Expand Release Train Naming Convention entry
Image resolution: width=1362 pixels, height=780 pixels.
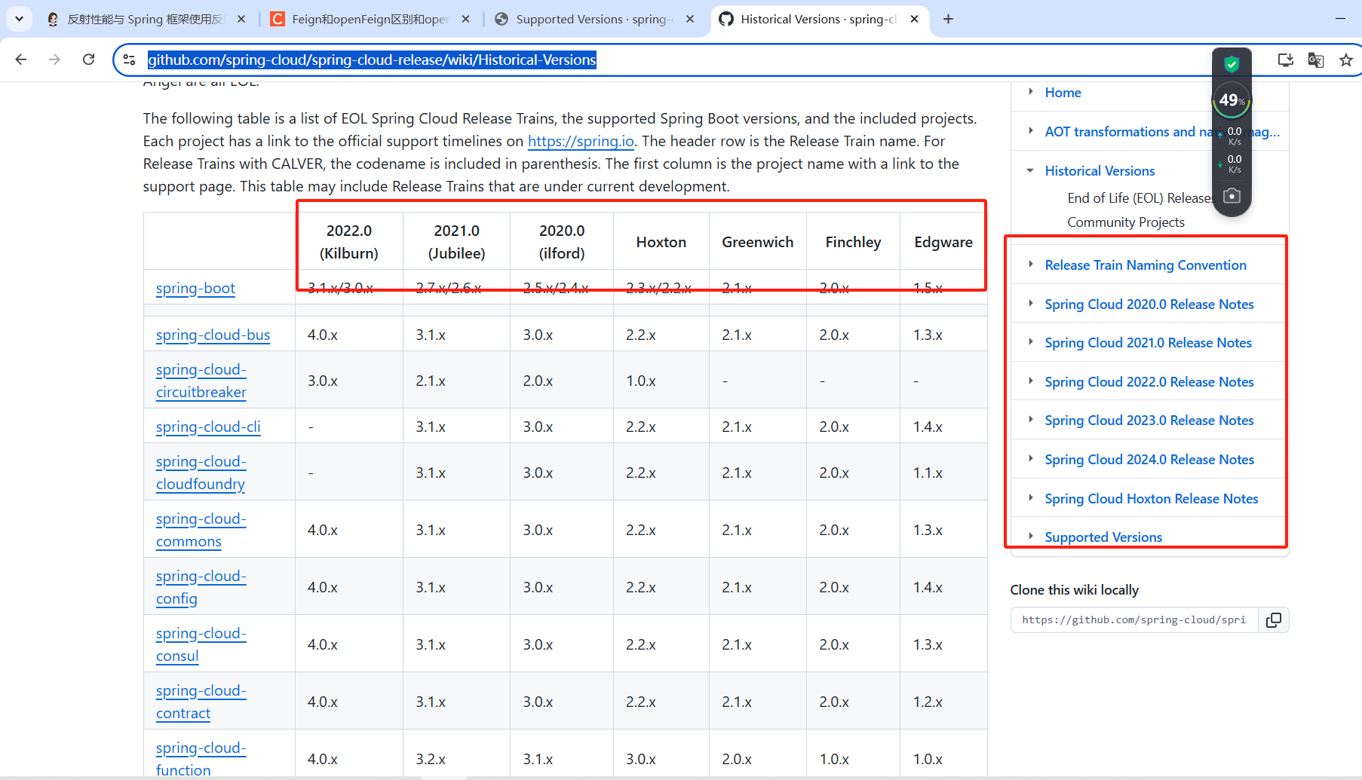point(1031,265)
